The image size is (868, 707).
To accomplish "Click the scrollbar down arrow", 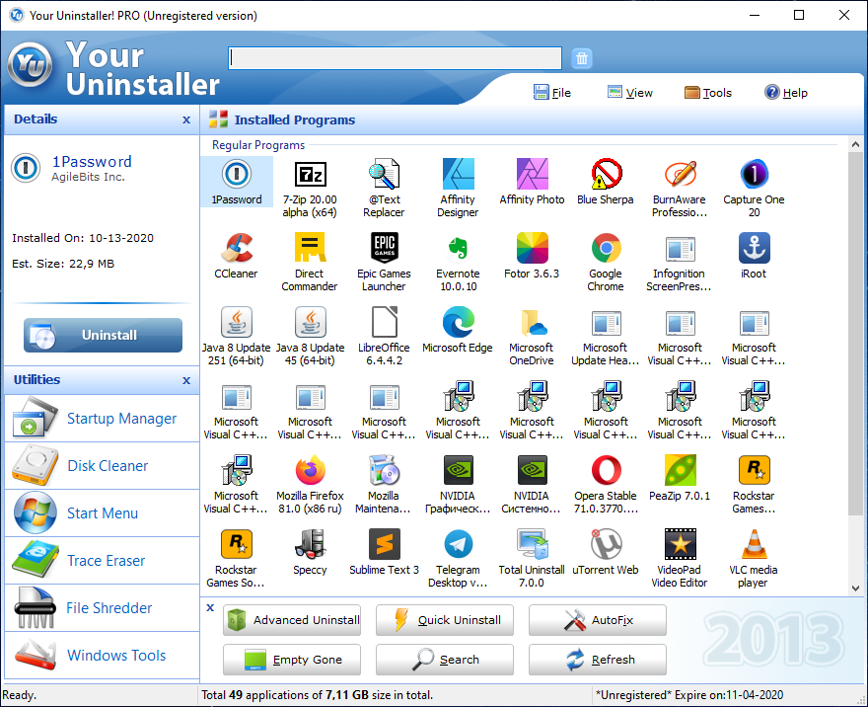I will tap(856, 589).
